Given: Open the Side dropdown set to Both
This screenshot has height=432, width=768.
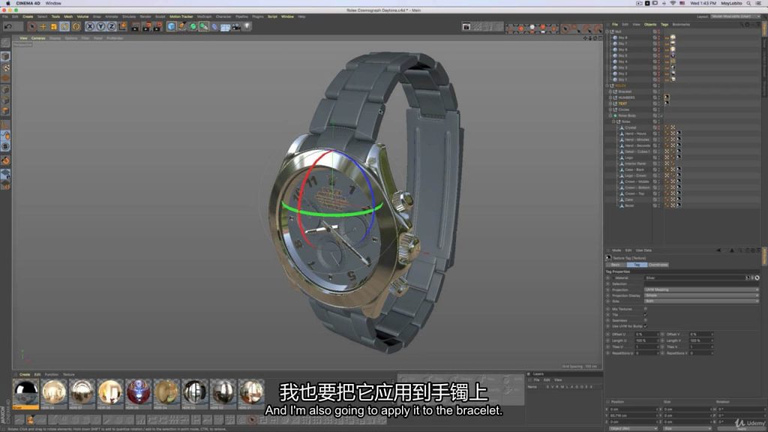Looking at the screenshot, I should 701,301.
